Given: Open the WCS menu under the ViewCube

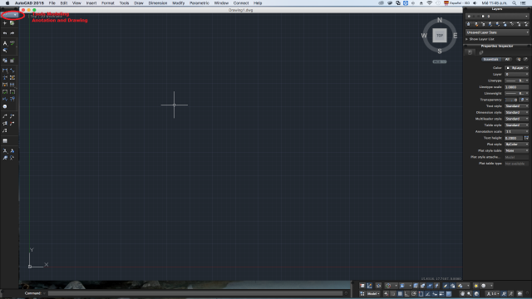Looking at the screenshot, I should (x=440, y=61).
